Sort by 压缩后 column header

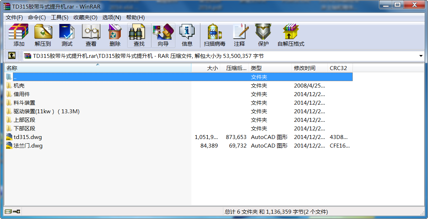tap(234, 68)
